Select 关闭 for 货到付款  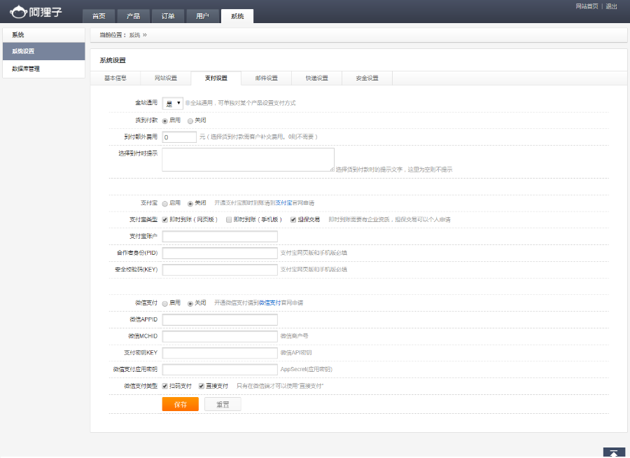pos(190,120)
